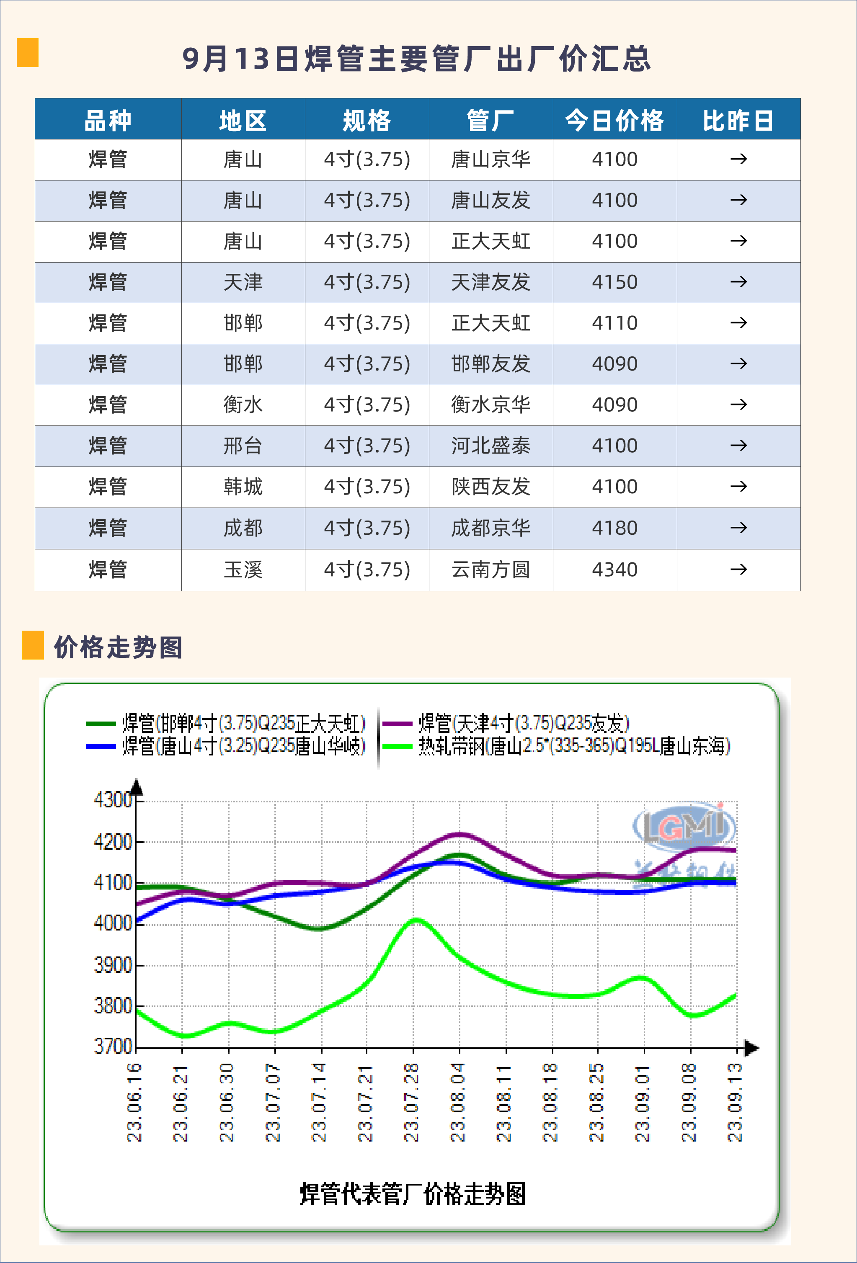Screen dimensions: 857x1263
Task: Click the trend arrow in the 河北盛泰 row
Action: [x=738, y=446]
